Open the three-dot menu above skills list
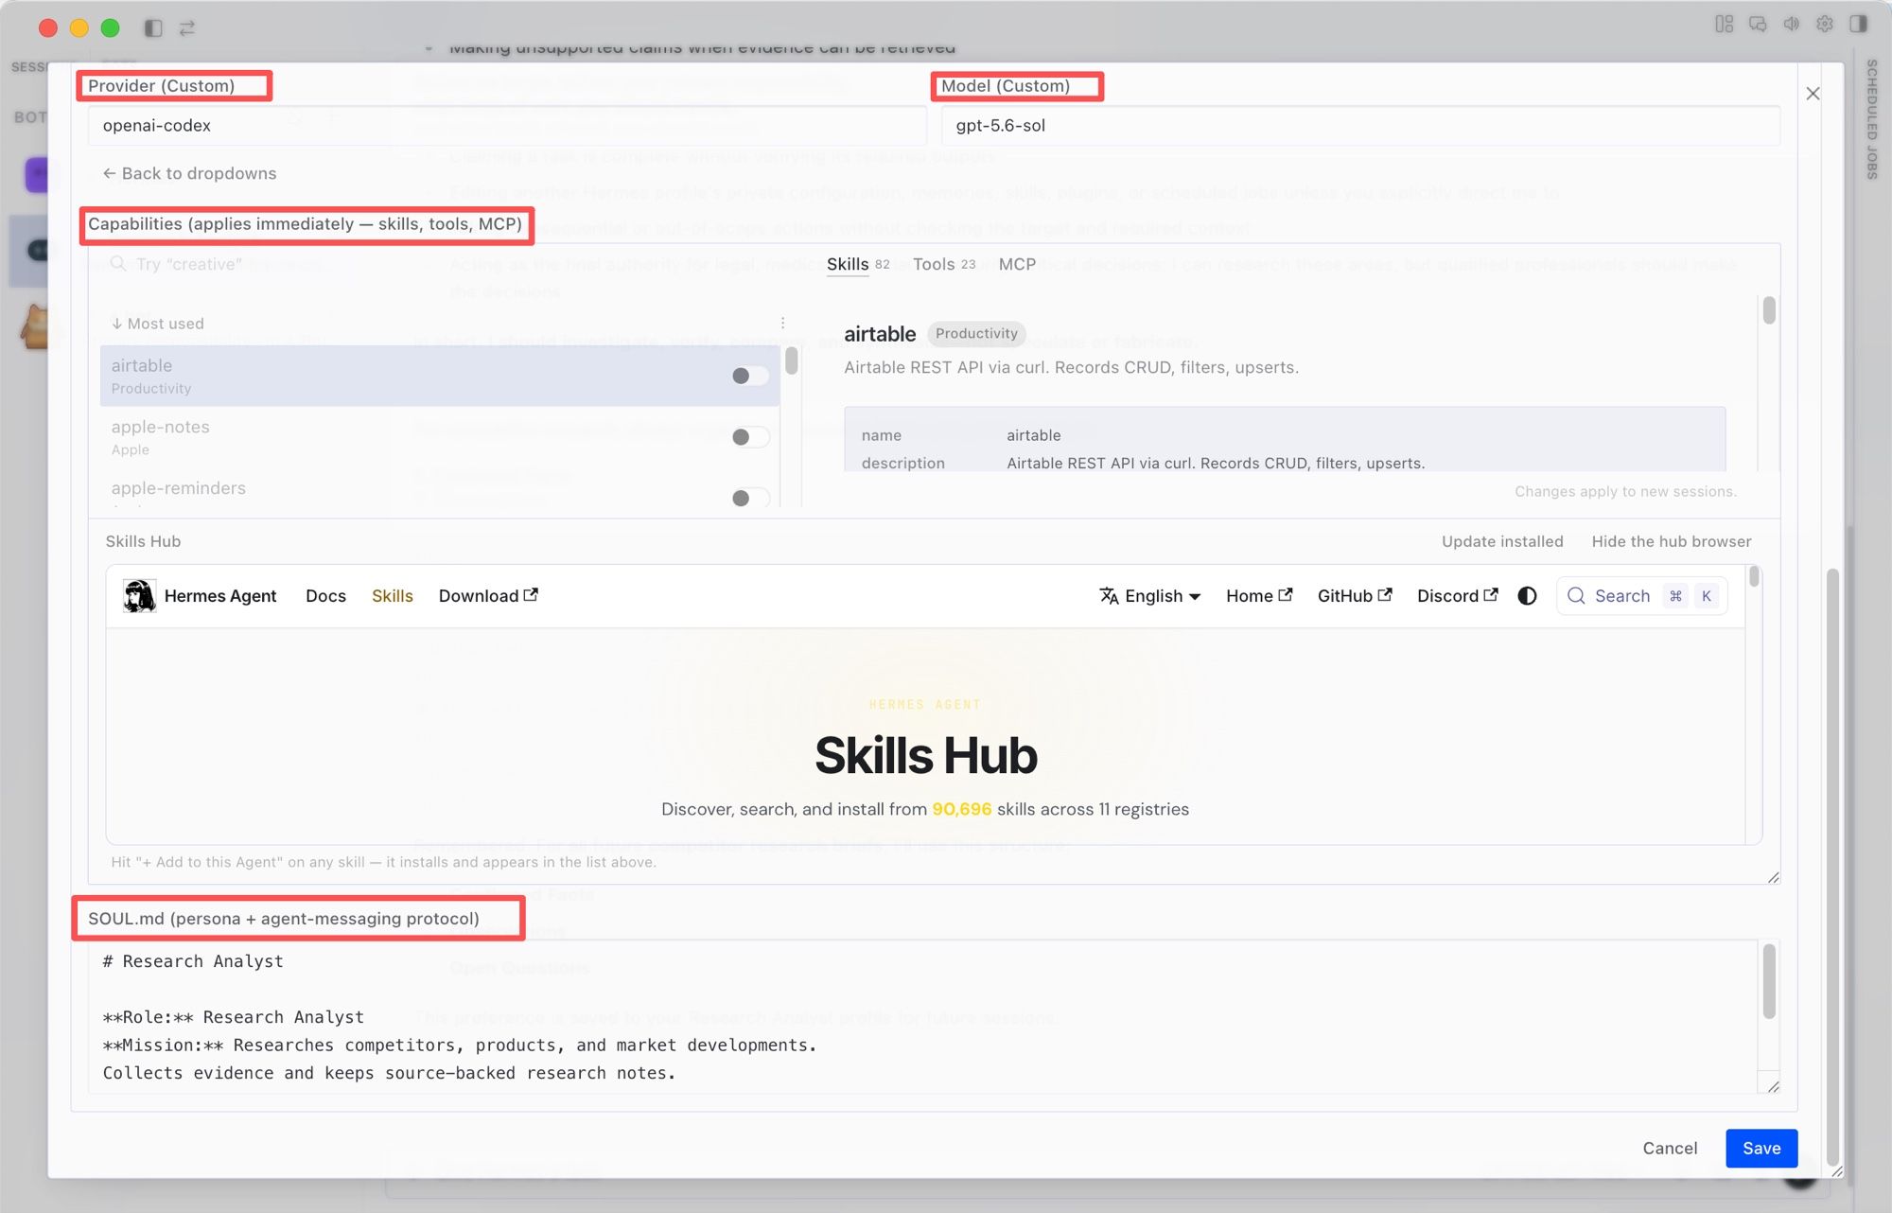This screenshot has height=1213, width=1892. [x=782, y=323]
